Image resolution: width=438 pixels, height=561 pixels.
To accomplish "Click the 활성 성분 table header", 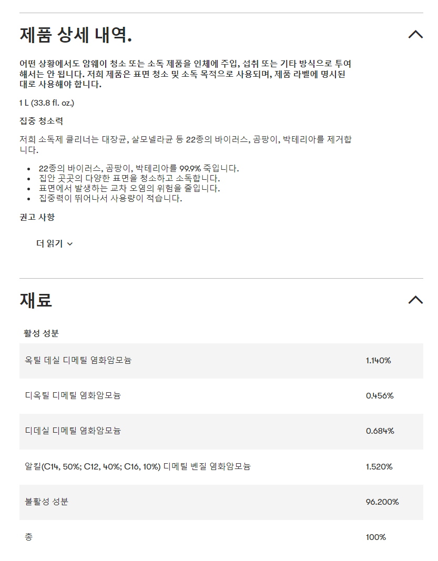I will click(x=41, y=333).
